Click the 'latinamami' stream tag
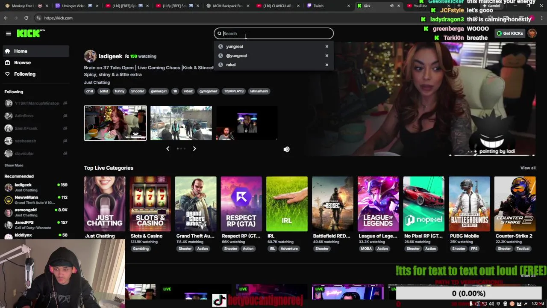547x308 pixels. [259, 91]
